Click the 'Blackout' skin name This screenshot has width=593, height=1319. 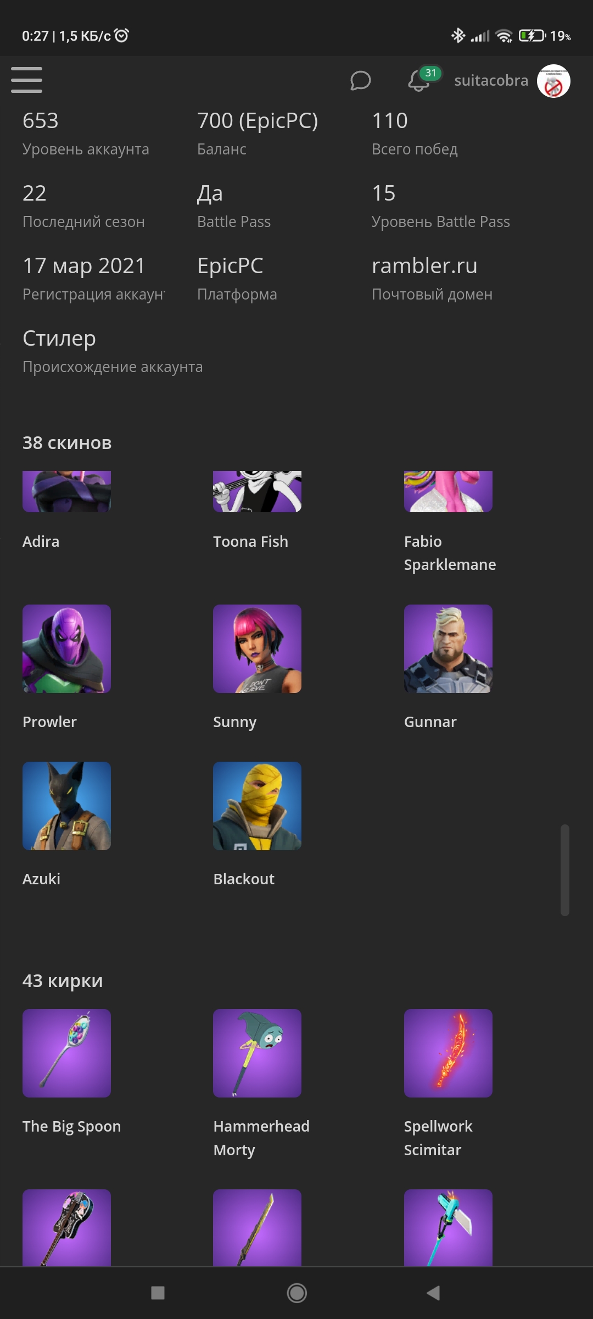point(244,879)
